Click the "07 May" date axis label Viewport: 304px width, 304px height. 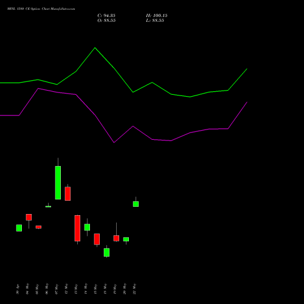coord(57,289)
